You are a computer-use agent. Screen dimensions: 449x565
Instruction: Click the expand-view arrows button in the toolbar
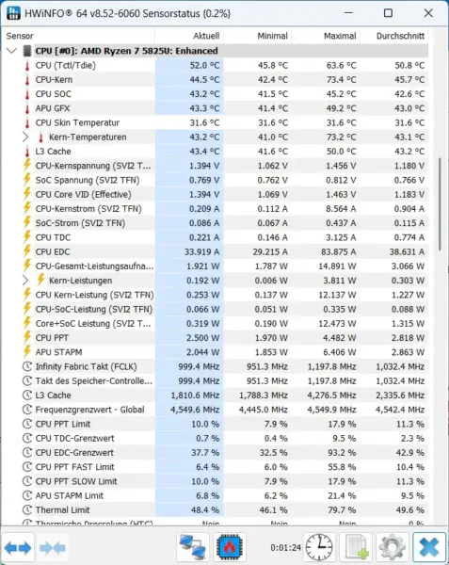[18, 548]
